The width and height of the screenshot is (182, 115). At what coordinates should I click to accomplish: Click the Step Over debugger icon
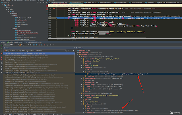point(34,45)
